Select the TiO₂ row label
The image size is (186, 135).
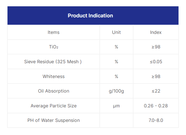54,47
